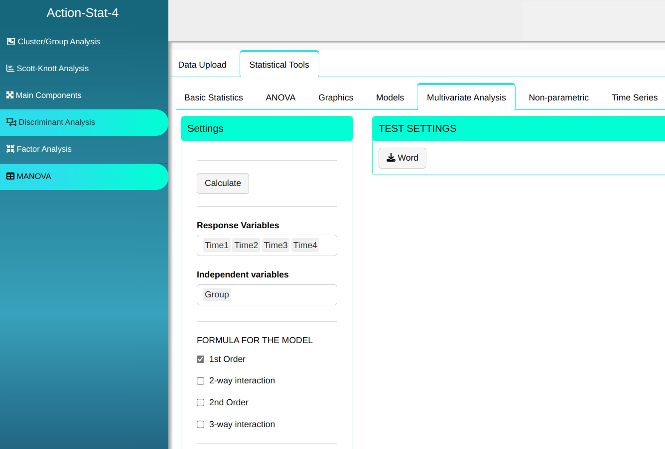The image size is (665, 449).
Task: Open the Independent variables selector
Action: (284, 295)
